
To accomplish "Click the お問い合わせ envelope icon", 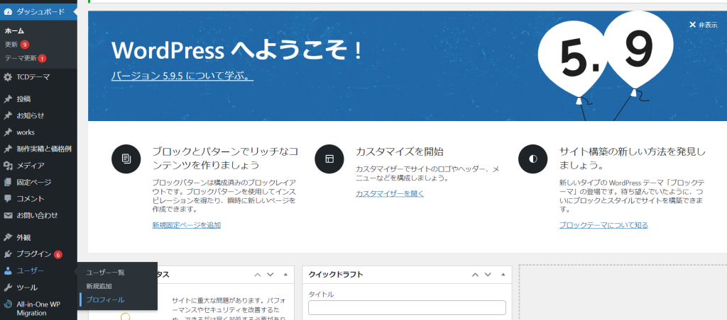I will click(8, 215).
